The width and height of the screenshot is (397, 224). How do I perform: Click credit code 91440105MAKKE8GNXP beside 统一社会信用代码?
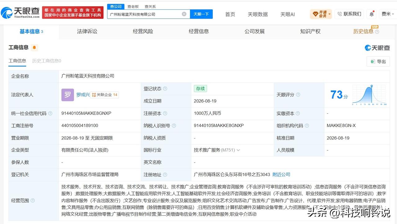click(x=86, y=113)
